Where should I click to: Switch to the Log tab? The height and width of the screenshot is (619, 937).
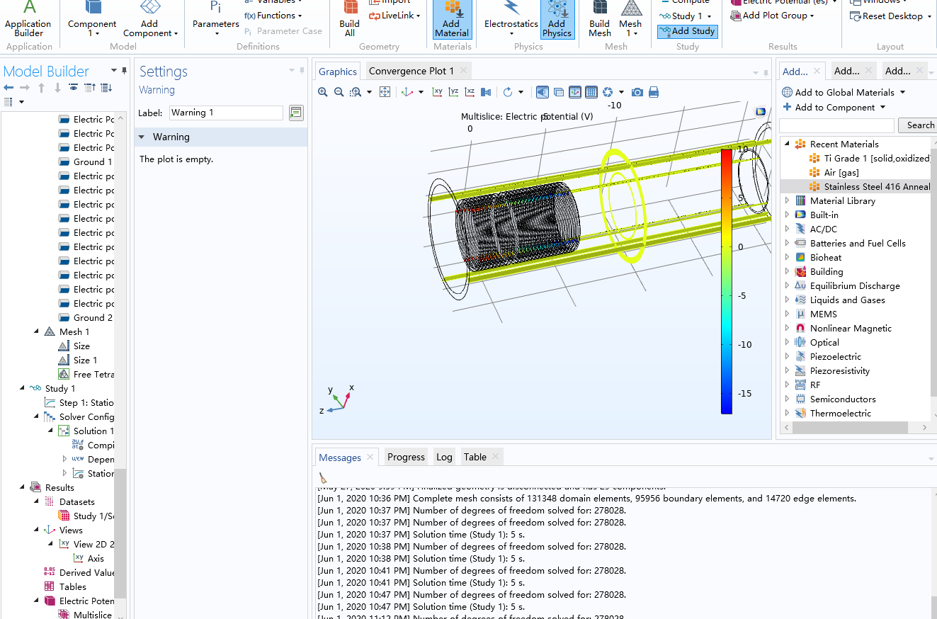444,458
